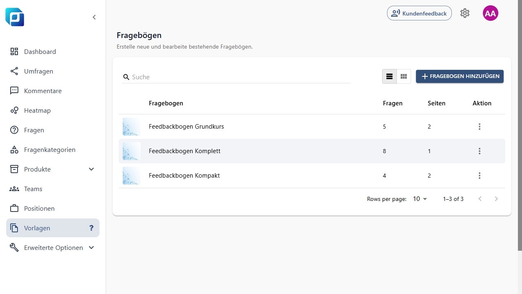Click the Aktion column header
This screenshot has width=522, height=294.
tap(482, 103)
